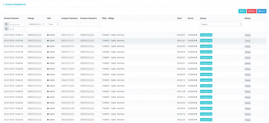This screenshot has width=269, height=123.
Task: Focus the Arayan Numara filter field
Action: coord(70,24)
